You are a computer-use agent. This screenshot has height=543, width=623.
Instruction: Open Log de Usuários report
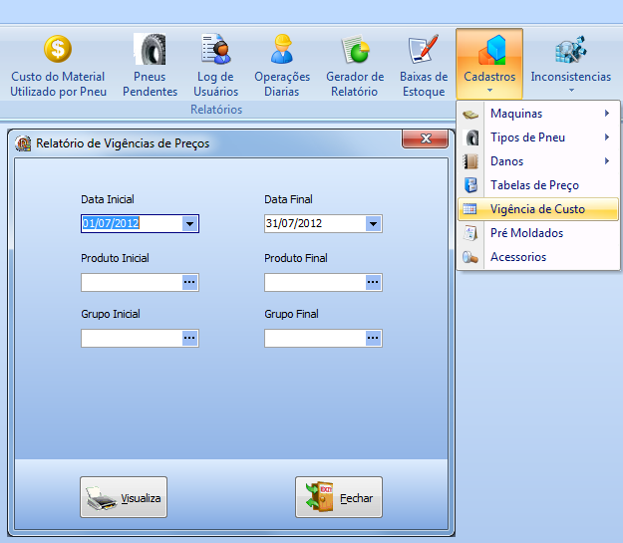215,66
